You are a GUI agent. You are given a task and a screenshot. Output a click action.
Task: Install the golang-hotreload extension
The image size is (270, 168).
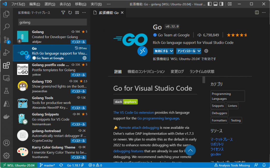click(78, 141)
